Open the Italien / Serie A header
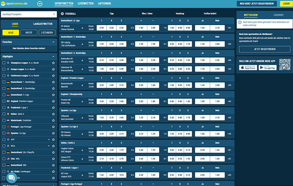The height and width of the screenshot is (186, 293). [147, 143]
